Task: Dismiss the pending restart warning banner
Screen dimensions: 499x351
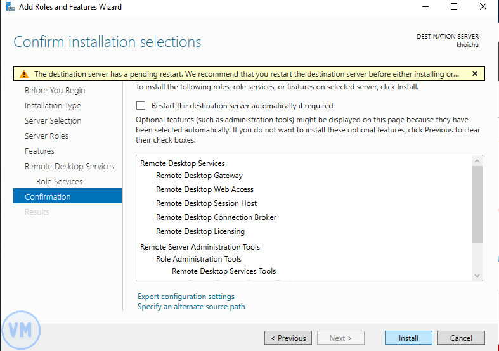Action: coord(475,73)
